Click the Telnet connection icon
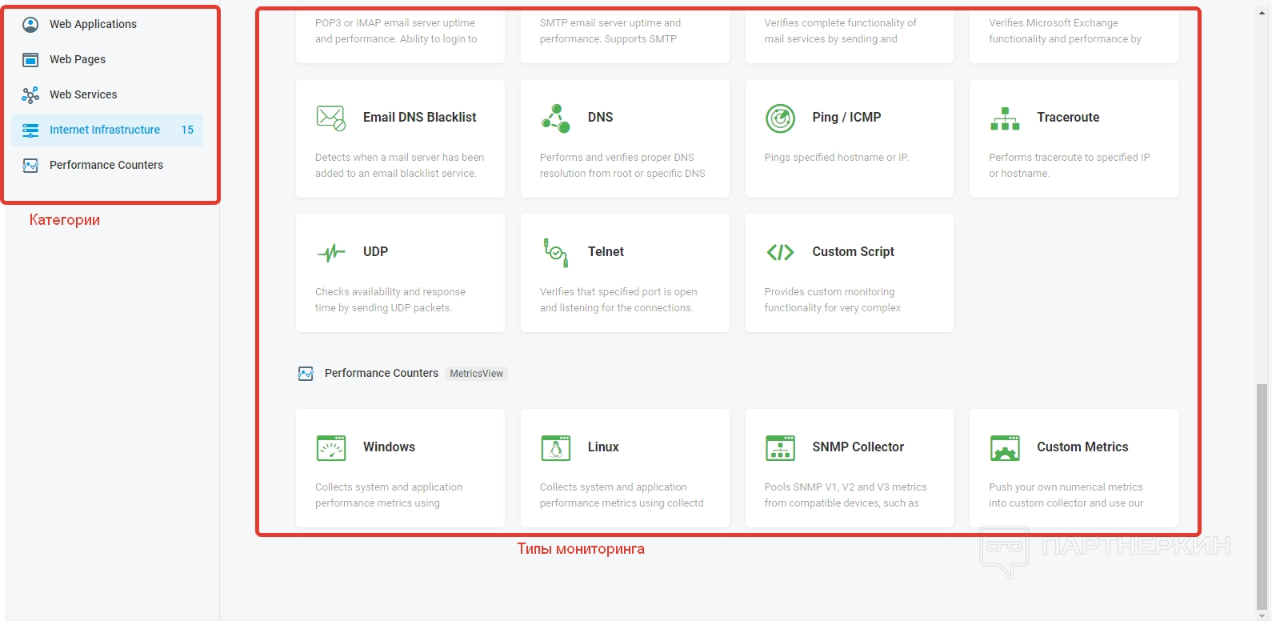 (x=555, y=252)
